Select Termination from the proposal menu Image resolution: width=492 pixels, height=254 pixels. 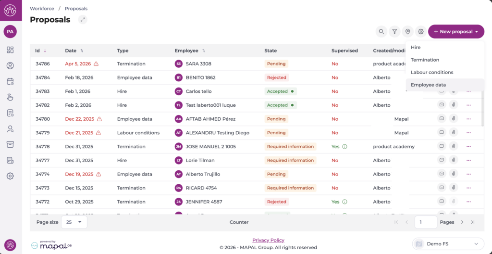(x=425, y=60)
